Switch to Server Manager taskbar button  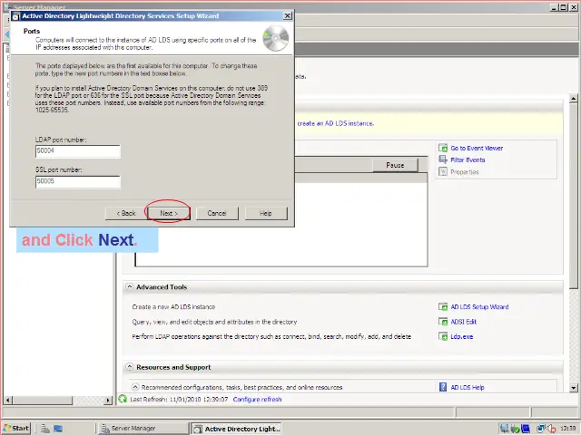[x=143, y=429]
